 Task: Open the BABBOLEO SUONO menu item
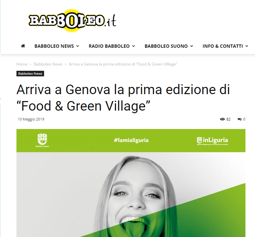(x=166, y=46)
